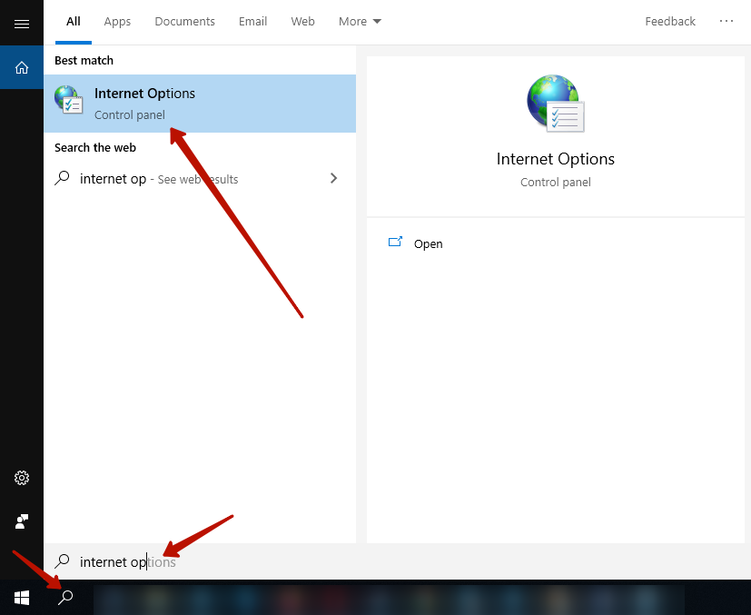Switch to the Web tab
The image size is (751, 615).
click(302, 22)
